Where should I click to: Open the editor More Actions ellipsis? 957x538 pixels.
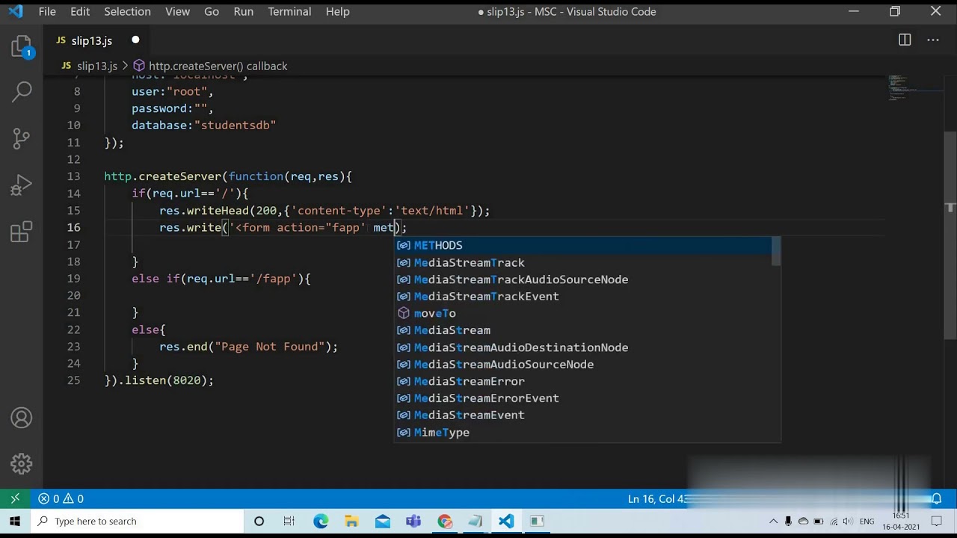tap(933, 40)
